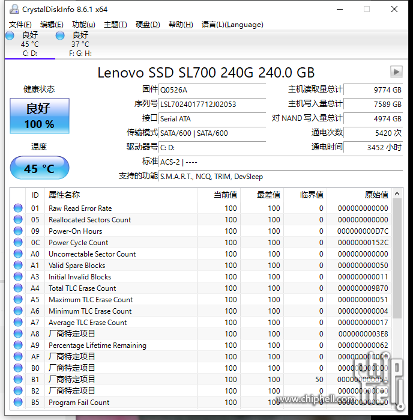Viewport: 413px width, 420px height.
Task: Click status orb for row AF
Action: pos(18,356)
